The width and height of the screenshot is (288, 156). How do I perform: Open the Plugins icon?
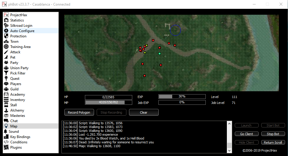coord(6,147)
